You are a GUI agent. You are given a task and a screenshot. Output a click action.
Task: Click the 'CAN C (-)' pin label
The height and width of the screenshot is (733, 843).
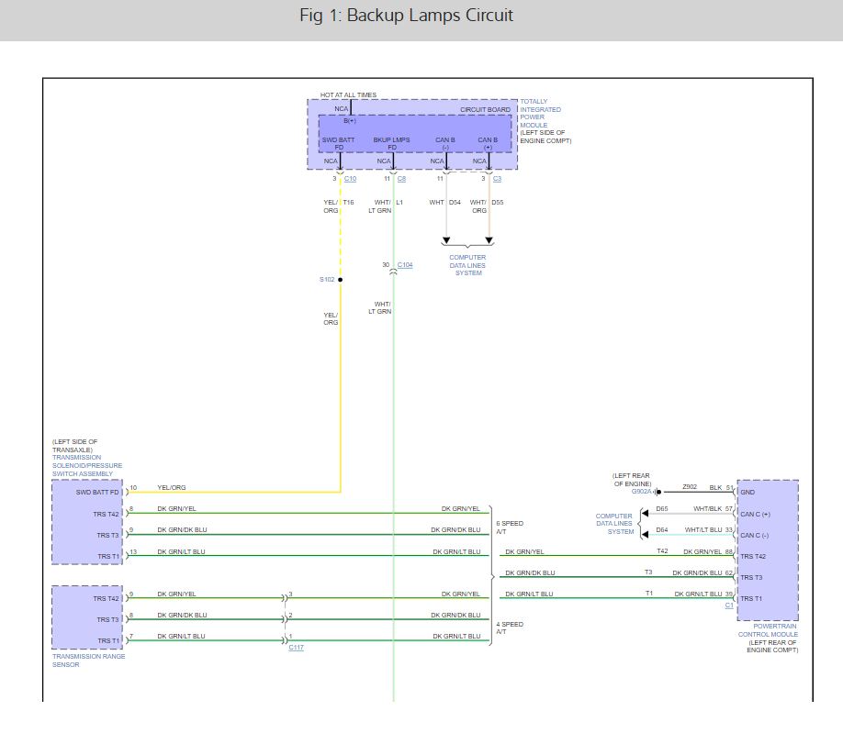tap(755, 536)
